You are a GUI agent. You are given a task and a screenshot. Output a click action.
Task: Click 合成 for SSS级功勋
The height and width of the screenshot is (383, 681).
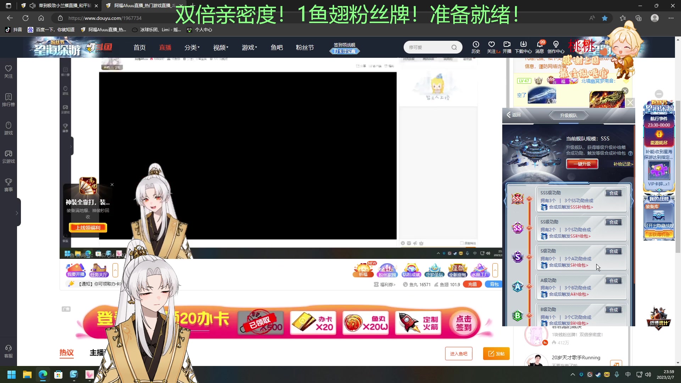[x=614, y=193]
